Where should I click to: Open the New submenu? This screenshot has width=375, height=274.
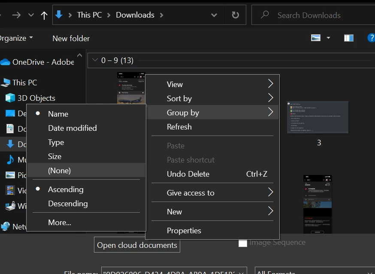pos(212,211)
